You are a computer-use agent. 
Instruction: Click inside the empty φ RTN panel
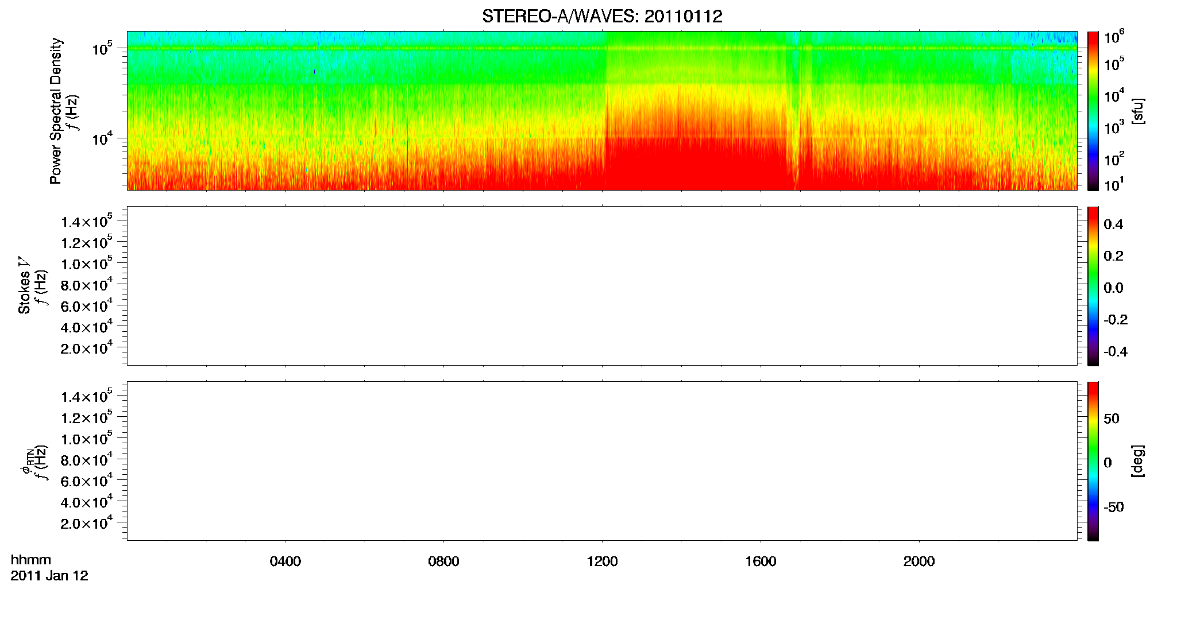602,460
